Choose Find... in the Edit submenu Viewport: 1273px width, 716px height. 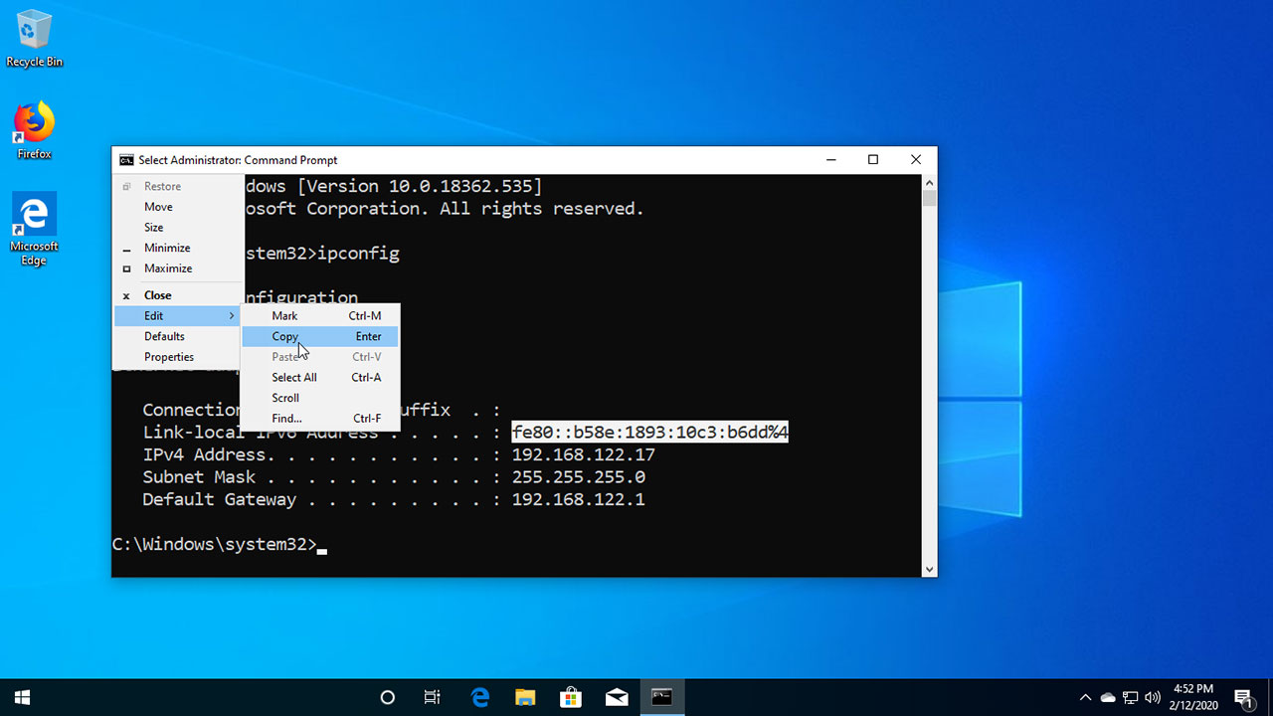(320, 419)
